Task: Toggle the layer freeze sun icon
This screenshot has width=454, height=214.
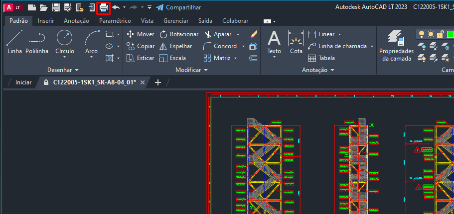Action: [x=431, y=34]
